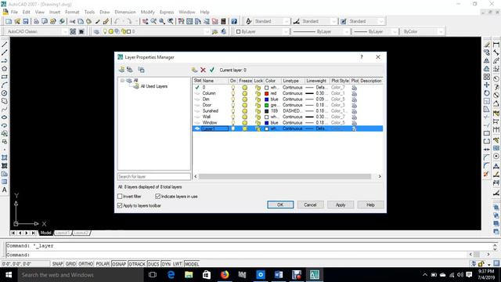Open the ByColor plot style dropdown
This screenshot has height=282, width=501.
(x=441, y=31)
